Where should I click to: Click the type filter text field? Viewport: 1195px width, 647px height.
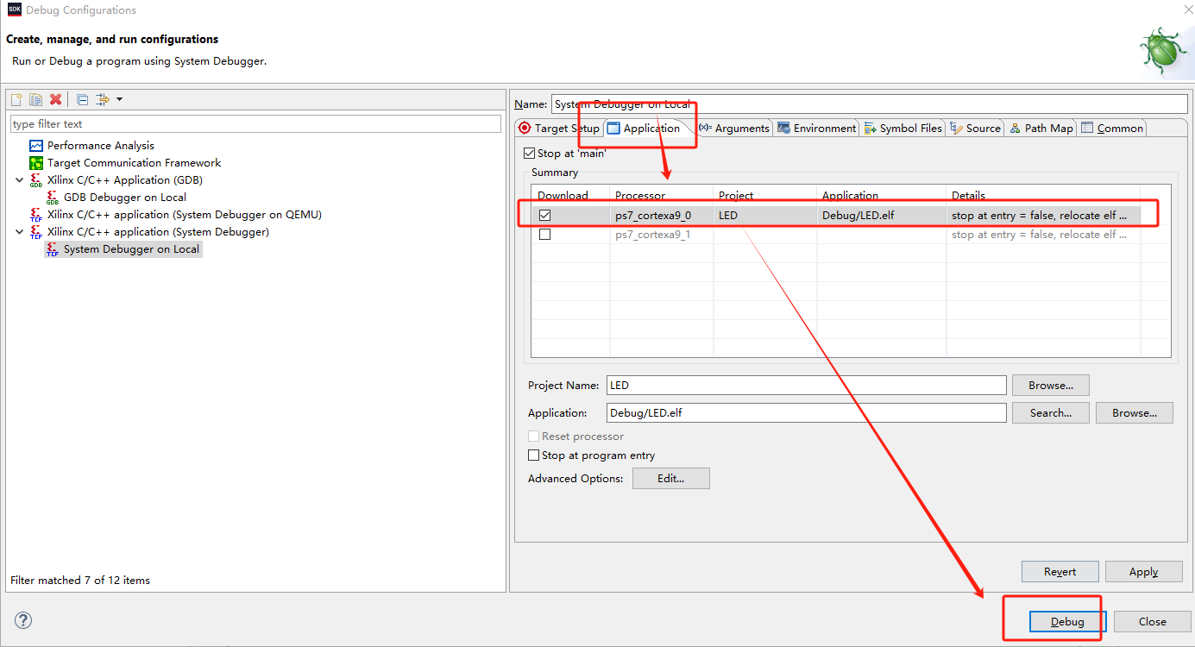point(255,124)
